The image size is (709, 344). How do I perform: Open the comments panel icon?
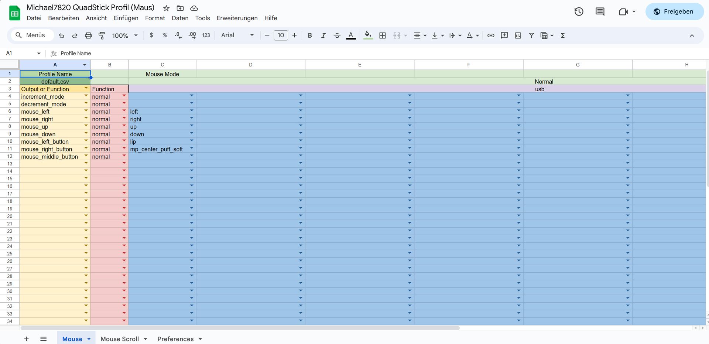point(600,11)
